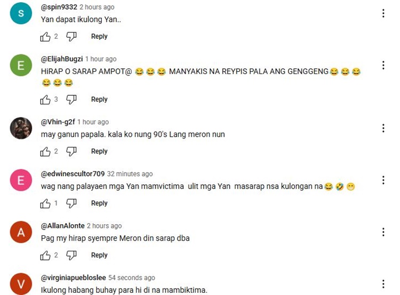Reply to @AllanAlonte's comment
The width and height of the screenshot is (400, 295).
point(99,255)
